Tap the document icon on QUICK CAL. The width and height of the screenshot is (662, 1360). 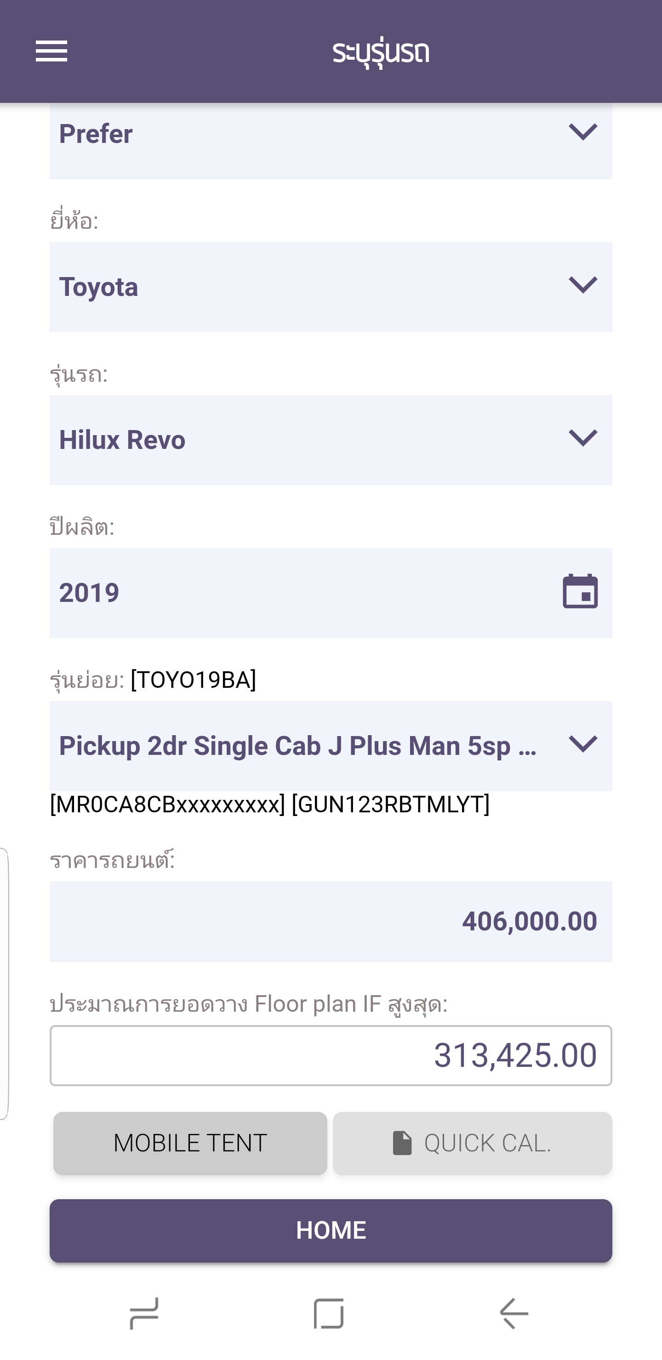coord(401,1143)
